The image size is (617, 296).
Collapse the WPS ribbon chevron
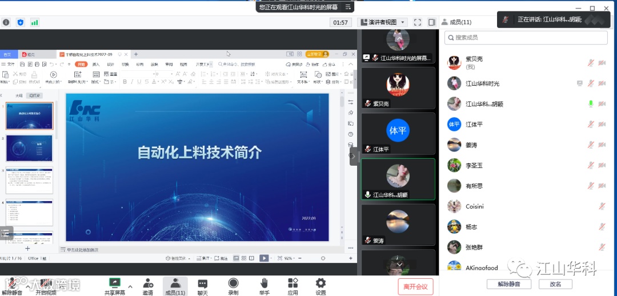point(351,64)
